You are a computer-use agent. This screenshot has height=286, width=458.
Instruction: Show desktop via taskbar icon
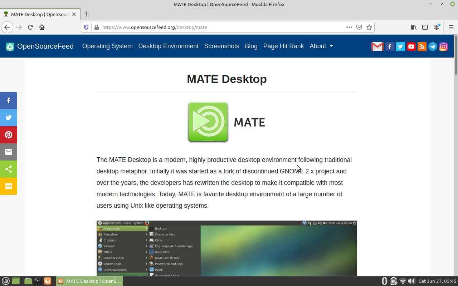tap(15, 281)
